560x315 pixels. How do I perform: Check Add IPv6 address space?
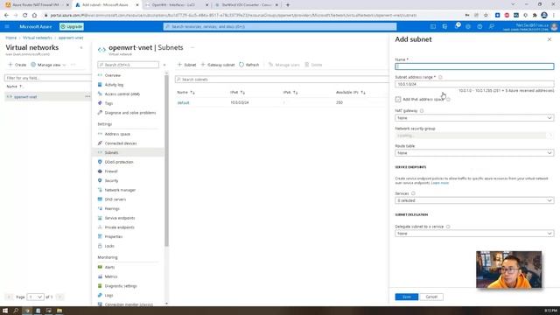point(398,99)
